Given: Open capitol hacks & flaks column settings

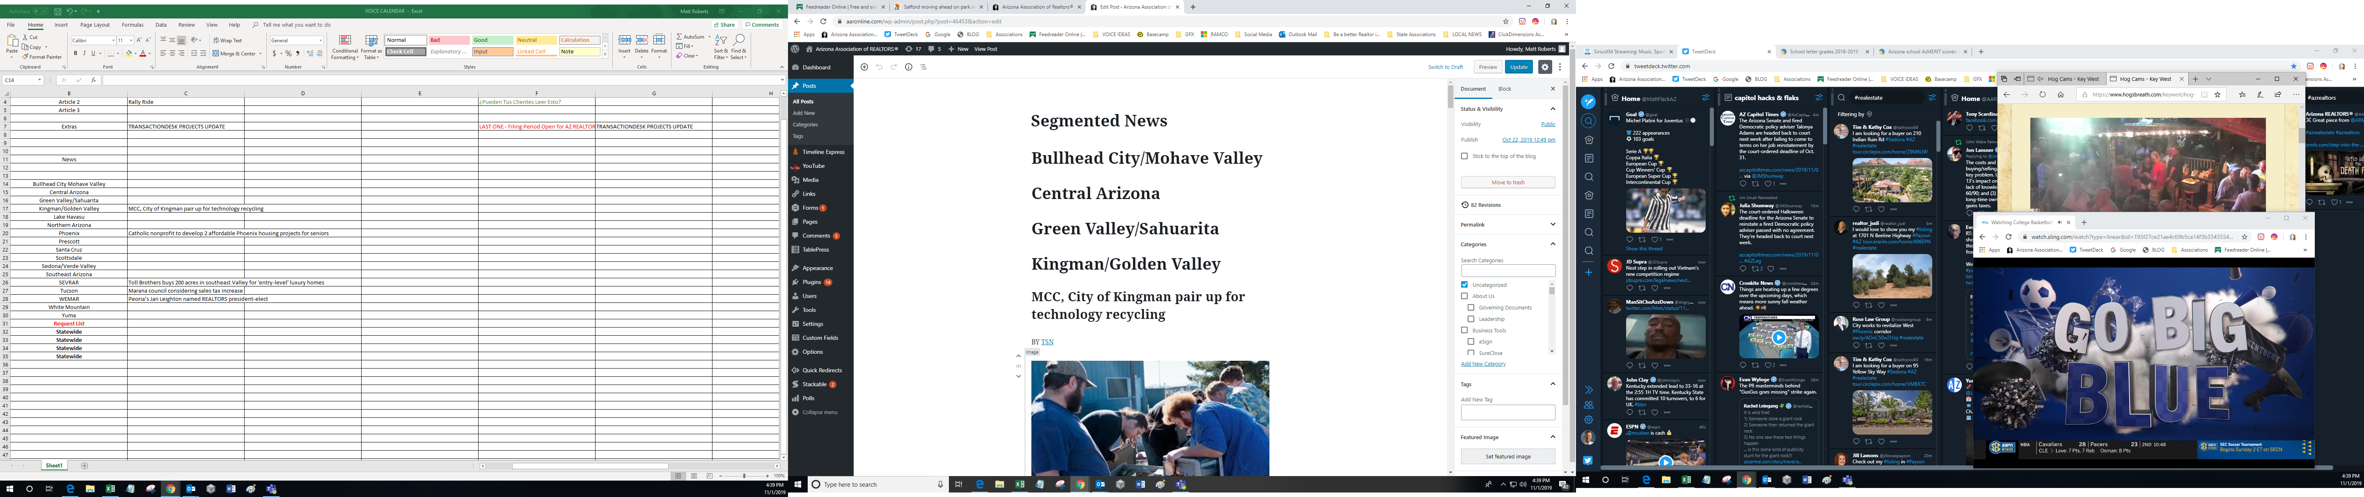Looking at the screenshot, I should [x=1818, y=98].
